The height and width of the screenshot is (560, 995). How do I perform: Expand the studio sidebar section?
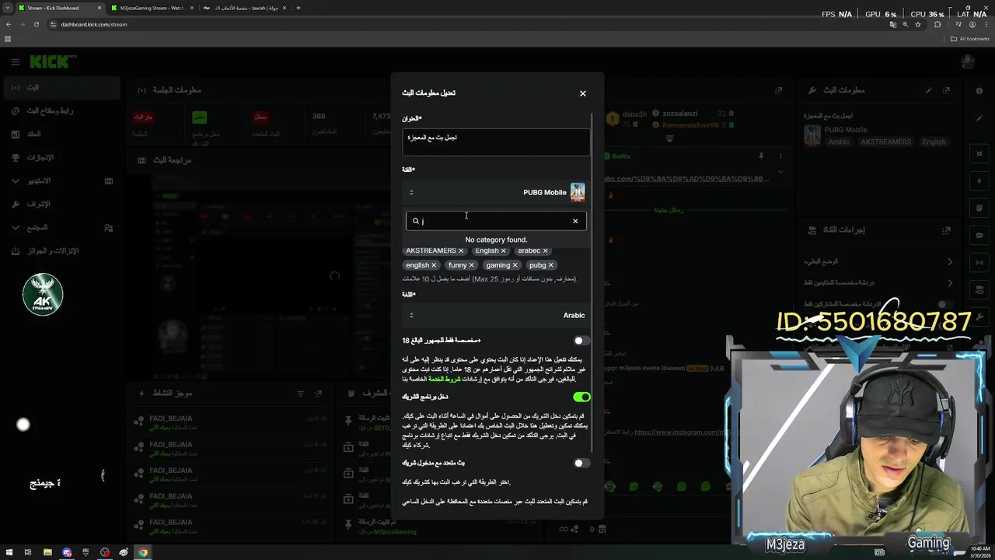coord(61,180)
